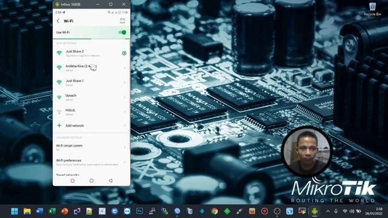Click the Infinix X680B window title
This screenshot has width=388, height=218.
tap(71, 4)
